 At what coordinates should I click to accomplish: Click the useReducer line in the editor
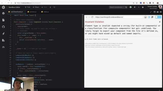33,64
